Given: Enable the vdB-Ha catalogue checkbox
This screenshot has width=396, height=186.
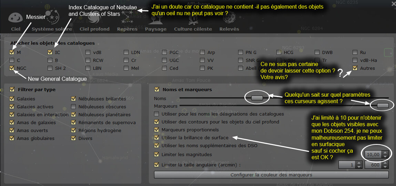Looking at the screenshot, I should click(x=355, y=60).
